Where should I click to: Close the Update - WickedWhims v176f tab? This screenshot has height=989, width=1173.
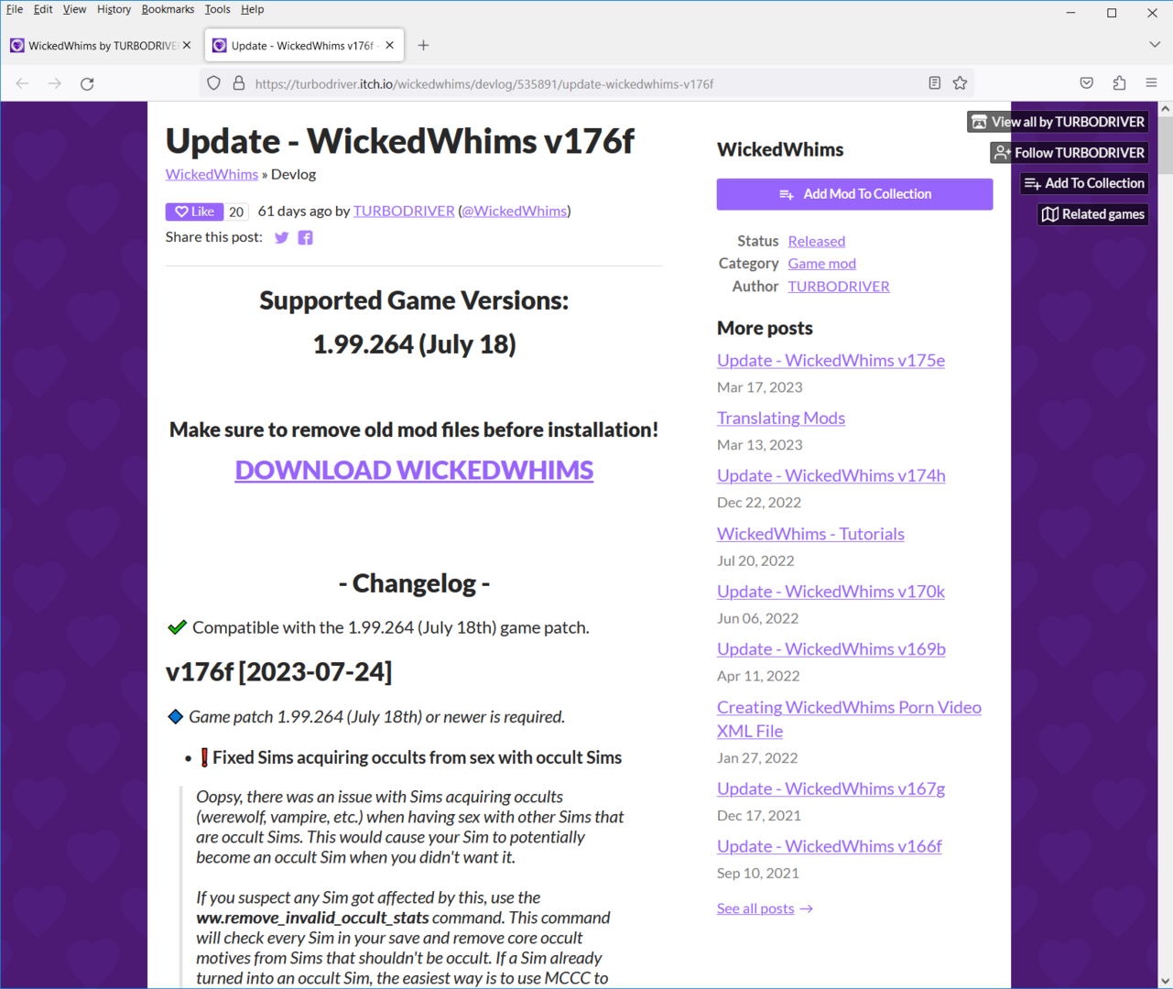pyautogui.click(x=389, y=45)
